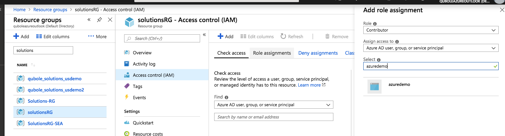Click the solutionsRG header cube icon

tap(129, 22)
